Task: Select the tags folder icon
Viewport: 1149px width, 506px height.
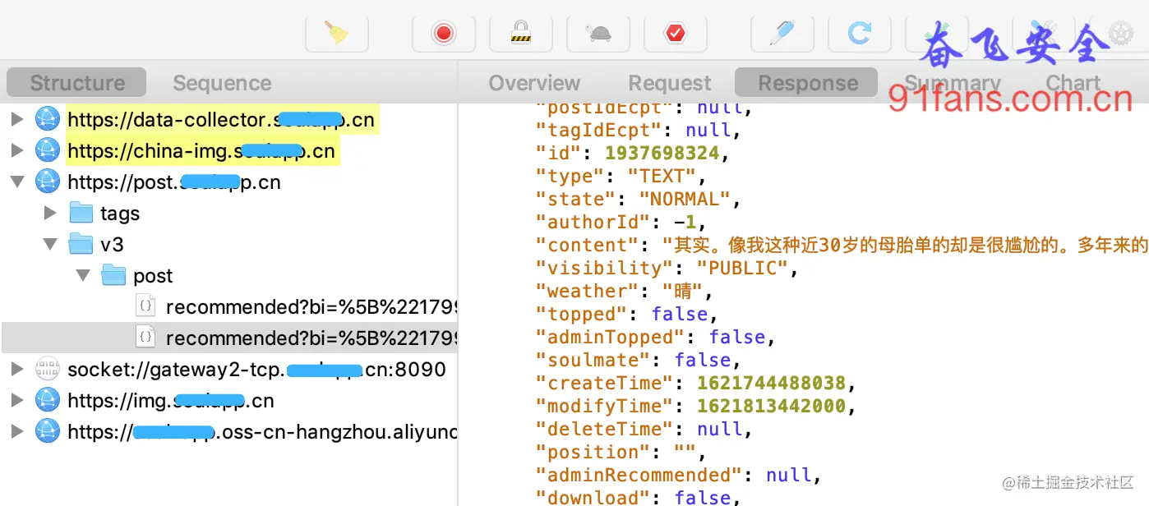Action: coord(81,213)
